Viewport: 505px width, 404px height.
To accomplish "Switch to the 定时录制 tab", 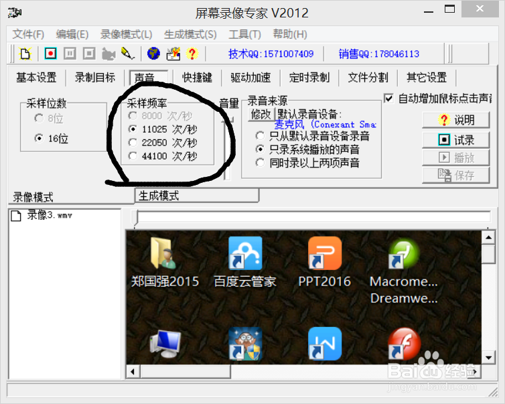I will click(x=309, y=78).
